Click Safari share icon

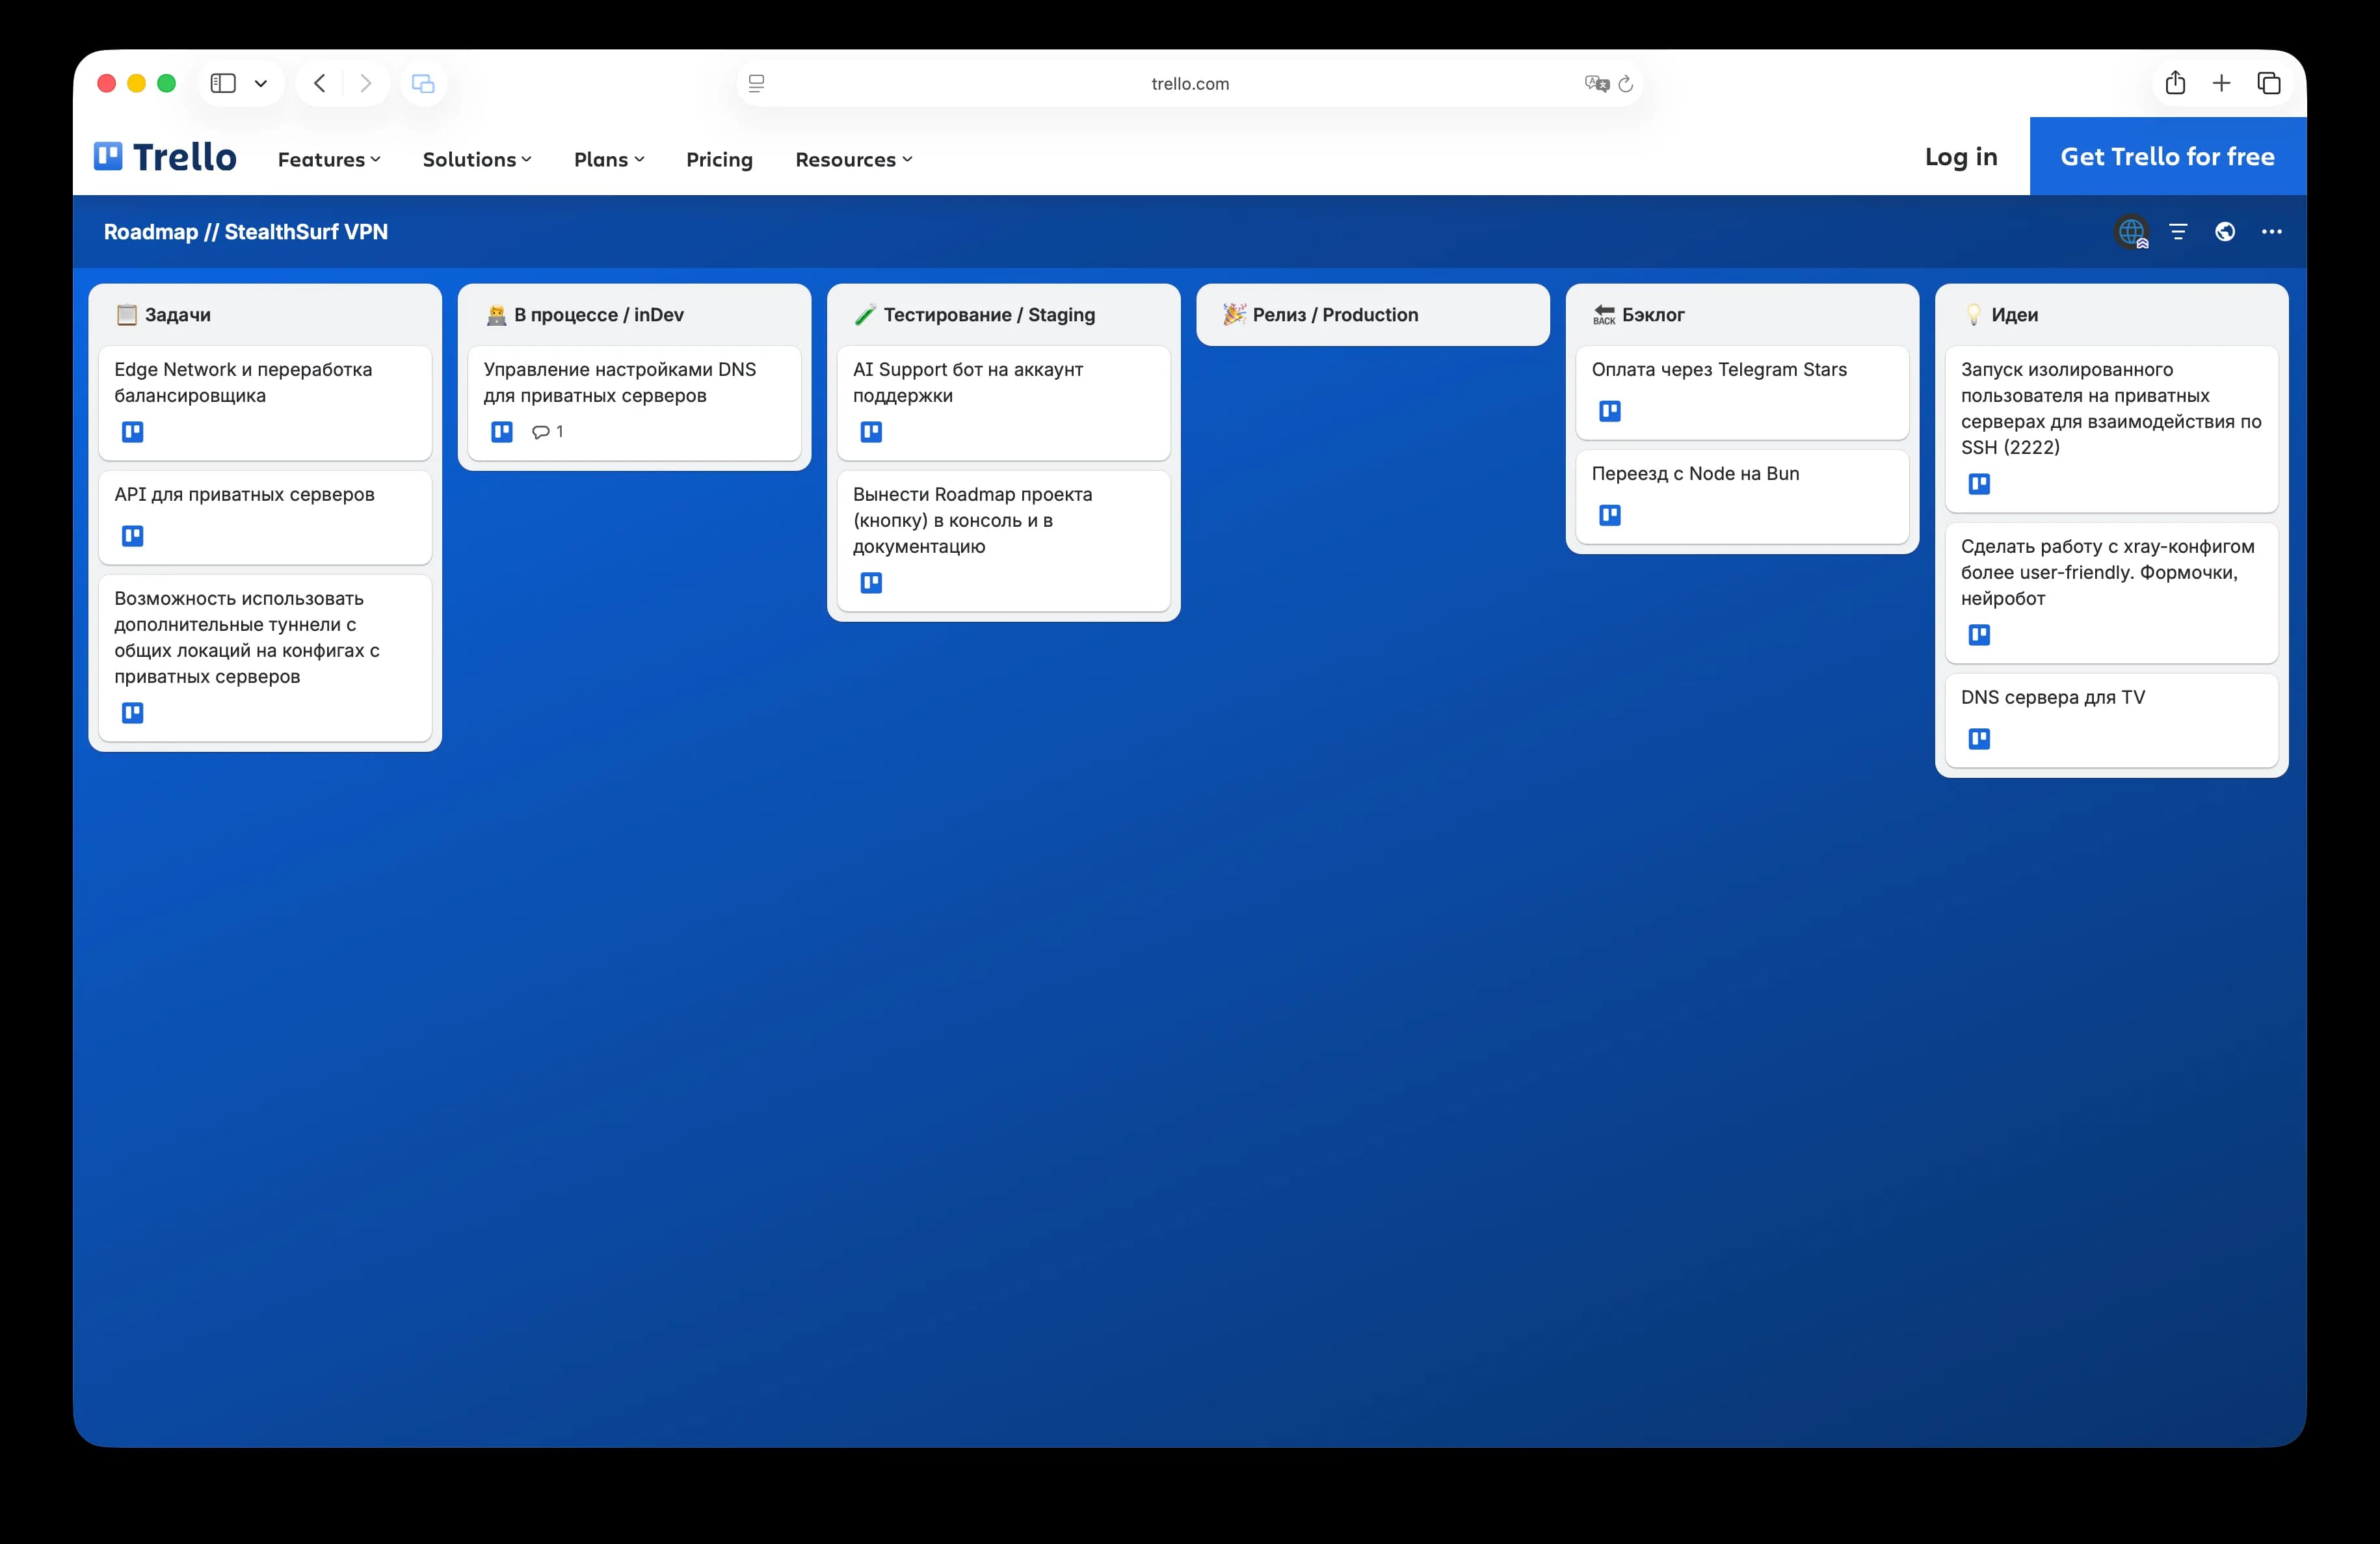[2175, 83]
